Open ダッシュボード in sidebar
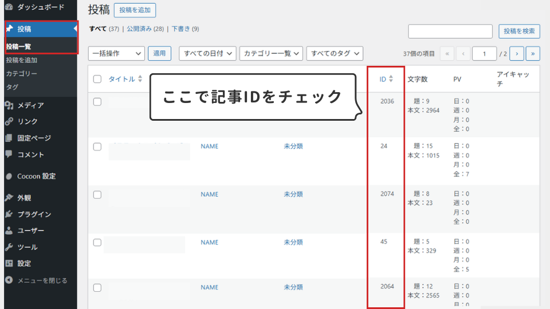This screenshot has height=309, width=550. (41, 7)
